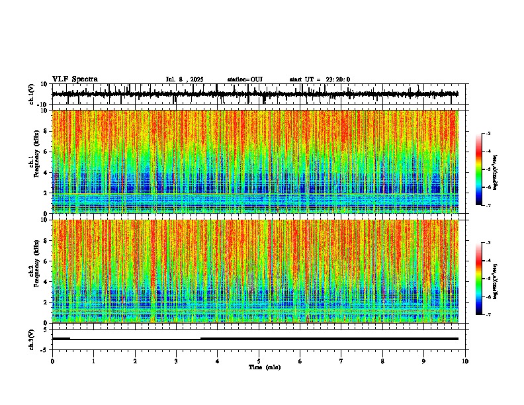524x405 pixels.
Task: Click the "4" kHz tick on ch.1 spectrogram
Action: coord(46,173)
